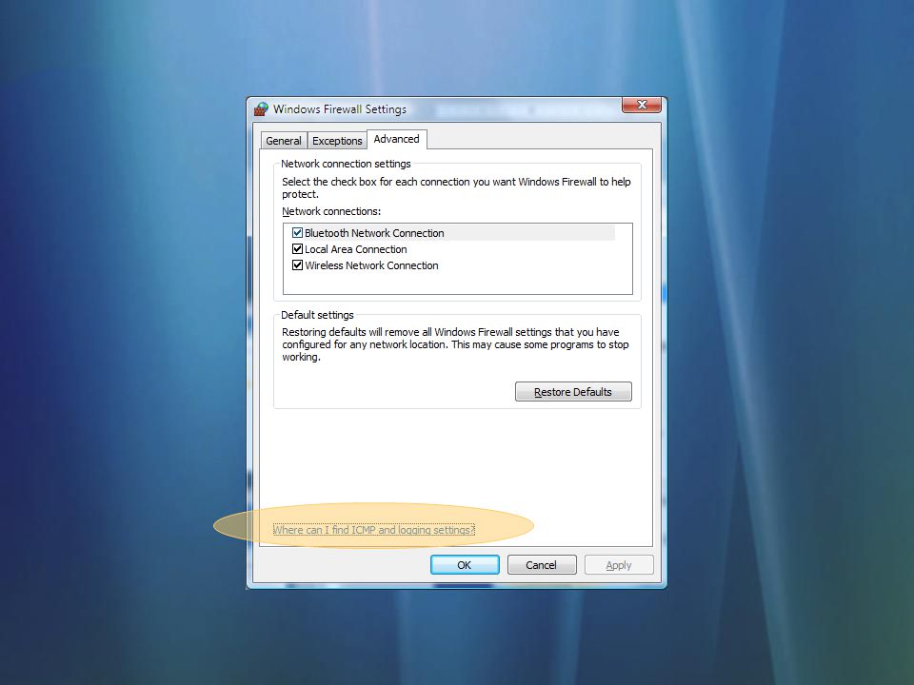Click the Restore Defaults button
This screenshot has width=914, height=685.
tap(573, 392)
